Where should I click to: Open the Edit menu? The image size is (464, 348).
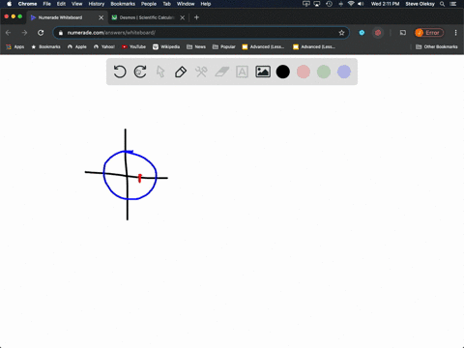point(61,4)
